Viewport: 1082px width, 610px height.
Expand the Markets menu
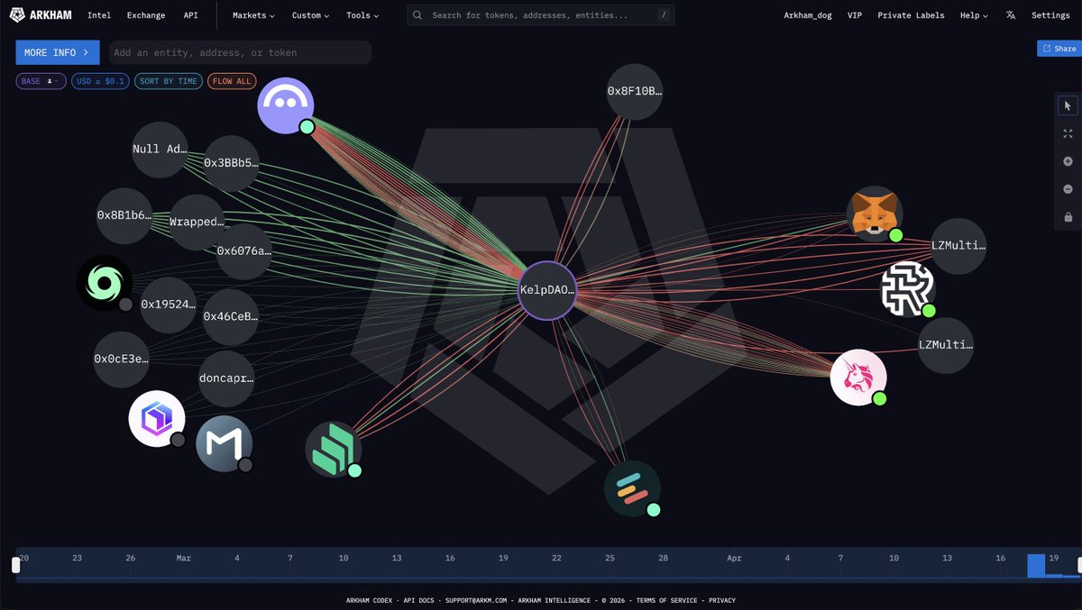click(x=253, y=15)
